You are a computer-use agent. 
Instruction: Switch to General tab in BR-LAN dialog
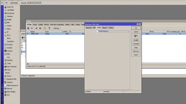tap(88, 28)
